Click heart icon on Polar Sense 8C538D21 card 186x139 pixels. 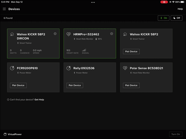coord(125,68)
